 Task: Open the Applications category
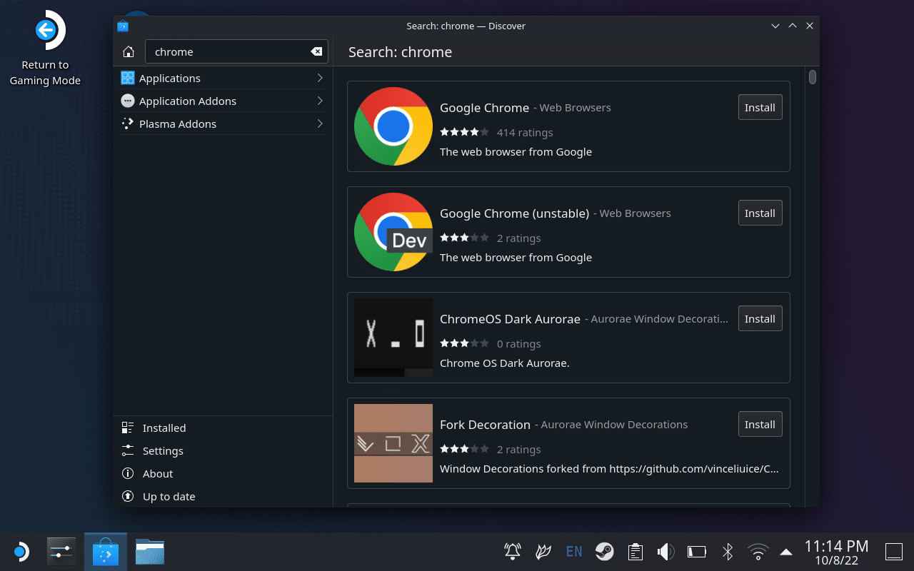click(222, 78)
